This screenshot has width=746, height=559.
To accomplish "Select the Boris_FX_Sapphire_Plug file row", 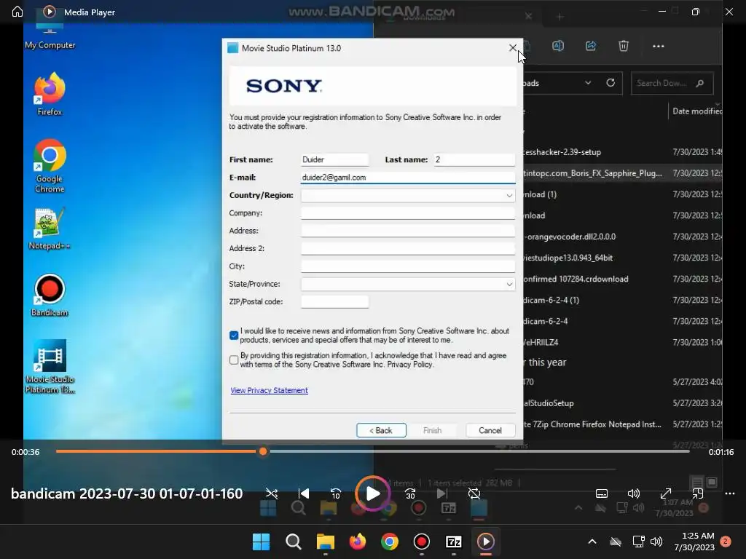I will pyautogui.click(x=623, y=173).
